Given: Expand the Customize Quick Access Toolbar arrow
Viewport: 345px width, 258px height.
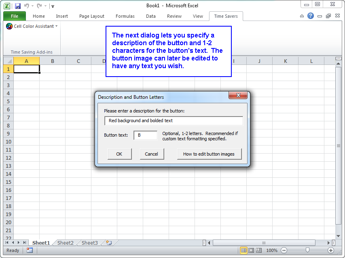Looking at the screenshot, I should coord(53,6).
